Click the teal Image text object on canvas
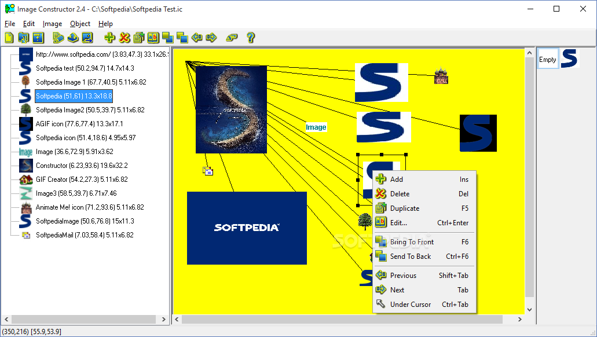Image resolution: width=597 pixels, height=337 pixels. point(316,127)
